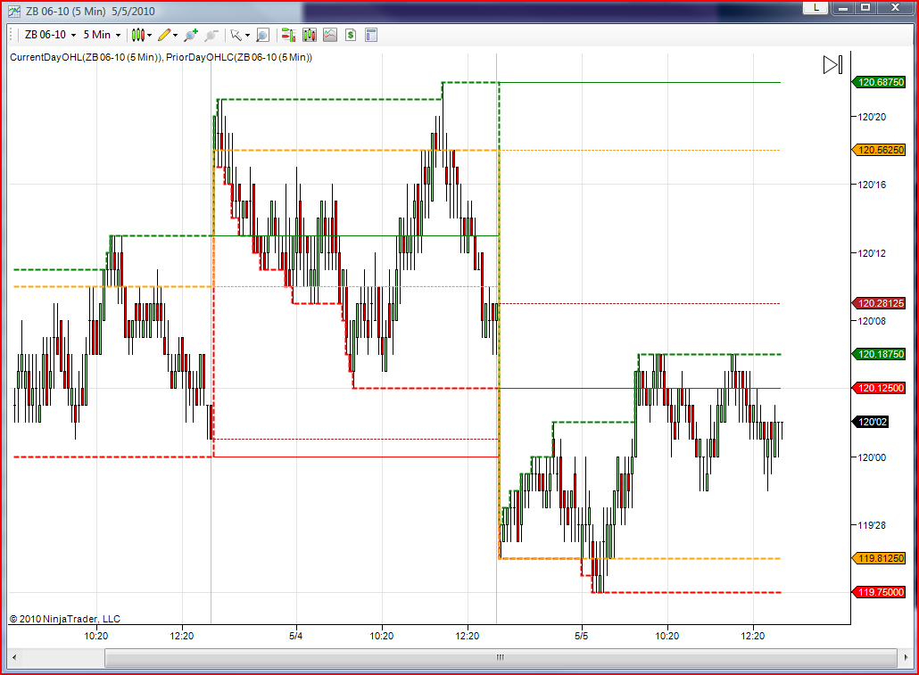Image resolution: width=919 pixels, height=675 pixels.
Task: Click the 119'28 price axis label
Action: point(872,525)
